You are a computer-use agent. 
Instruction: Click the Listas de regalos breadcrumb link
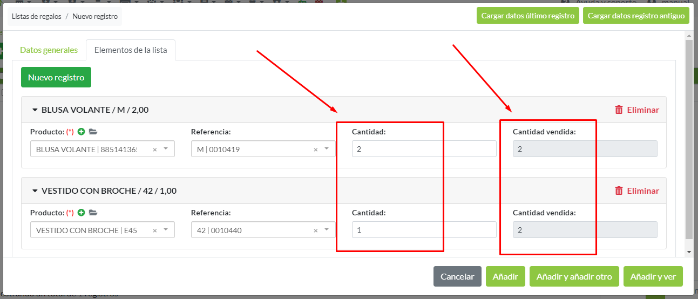pos(36,16)
